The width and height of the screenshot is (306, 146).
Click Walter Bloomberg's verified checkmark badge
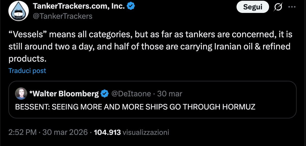(x=105, y=94)
